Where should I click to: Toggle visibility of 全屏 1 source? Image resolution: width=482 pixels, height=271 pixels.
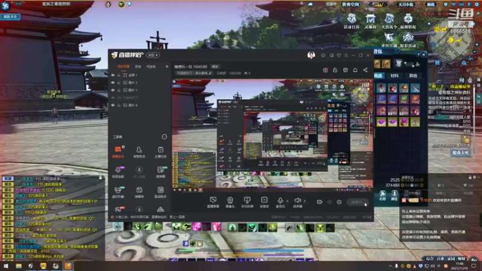(113, 75)
